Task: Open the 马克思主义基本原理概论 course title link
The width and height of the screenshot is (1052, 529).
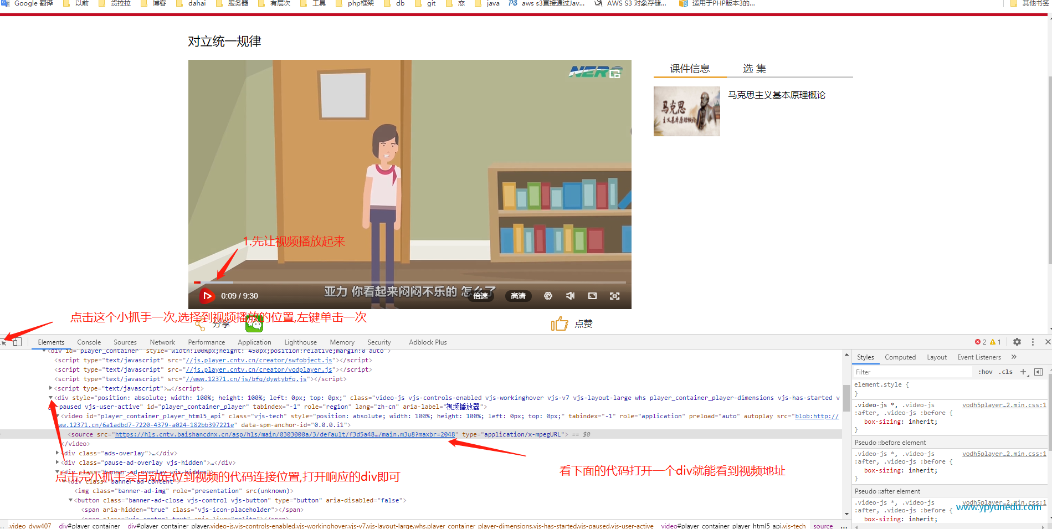Action: point(777,95)
